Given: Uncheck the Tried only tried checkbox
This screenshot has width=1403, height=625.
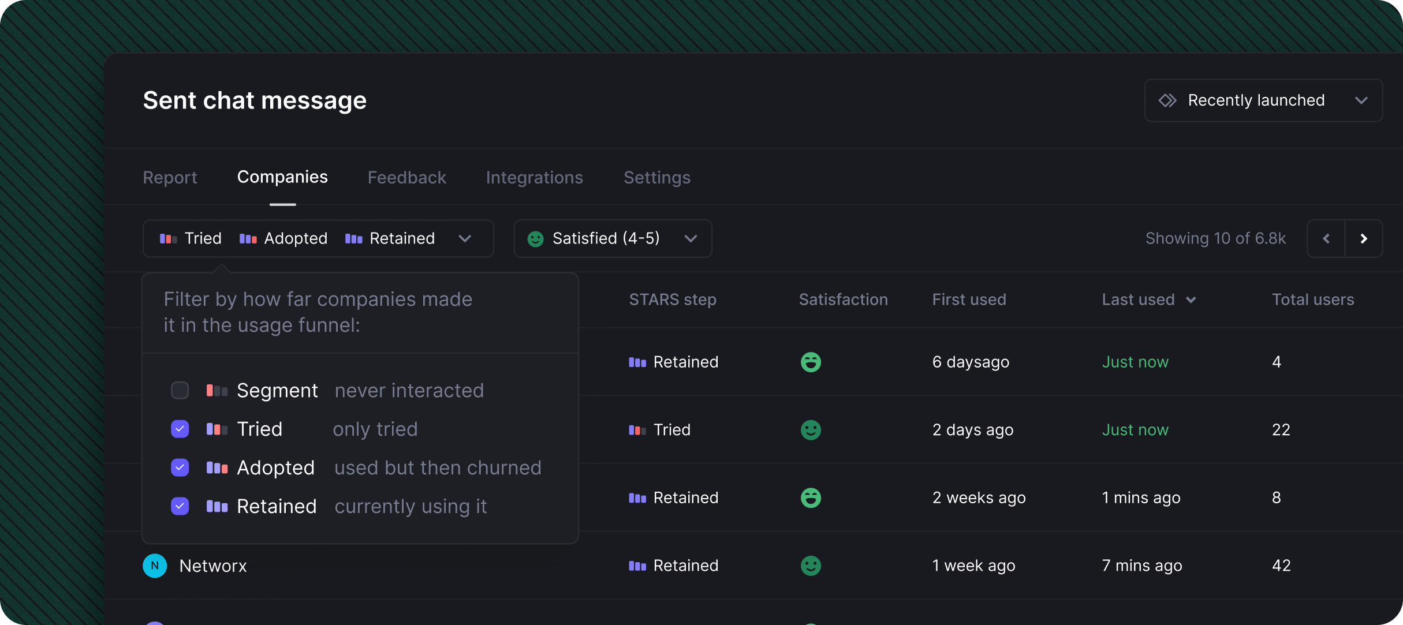Looking at the screenshot, I should [180, 429].
